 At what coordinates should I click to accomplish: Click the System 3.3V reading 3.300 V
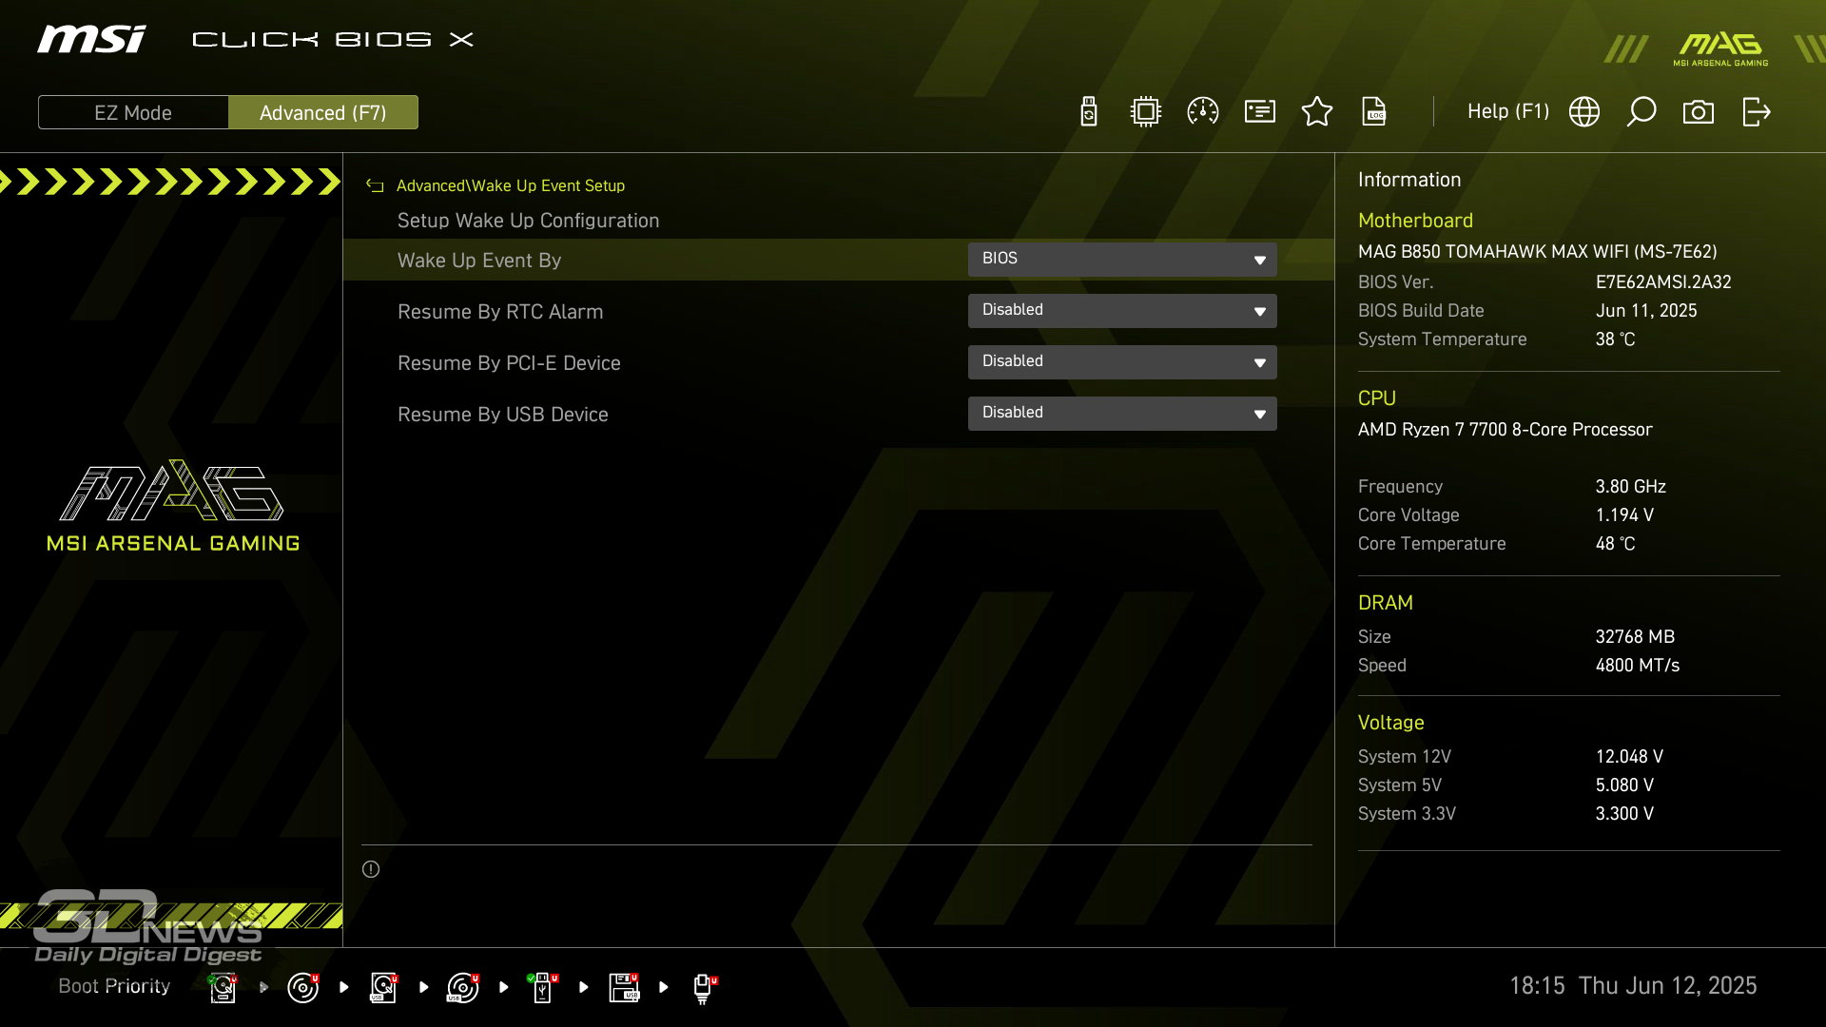coord(1624,814)
